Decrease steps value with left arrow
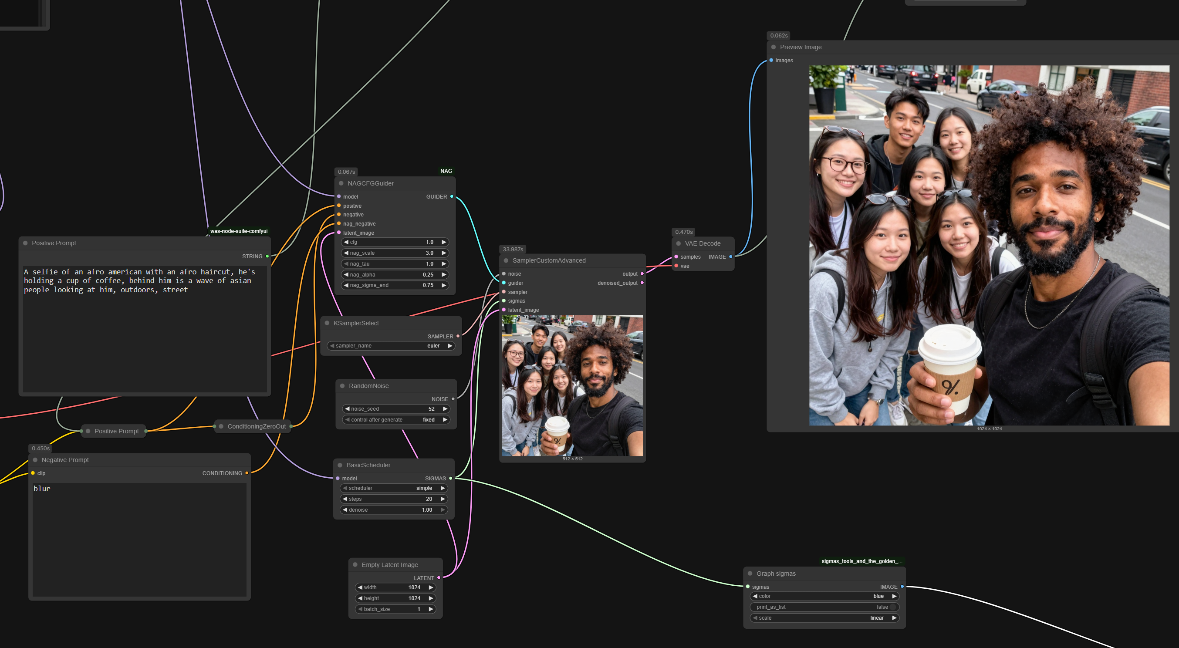The image size is (1179, 648). 345,499
